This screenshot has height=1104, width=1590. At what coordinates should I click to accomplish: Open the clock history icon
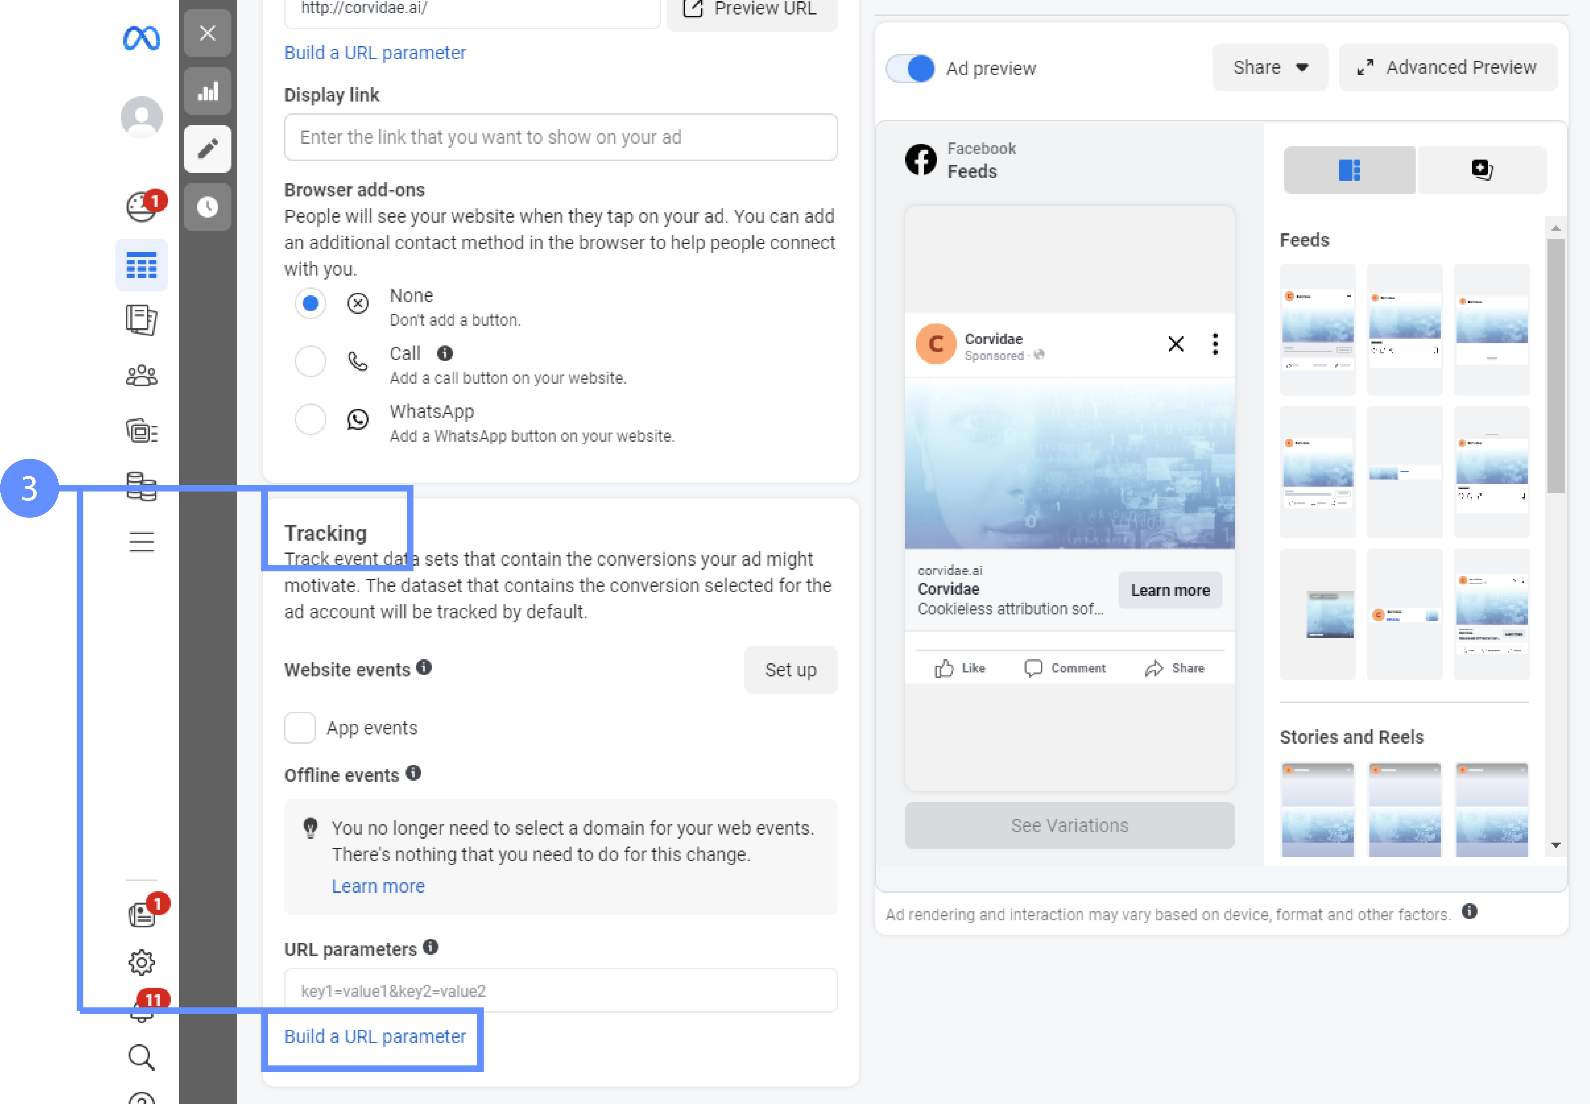tap(207, 207)
